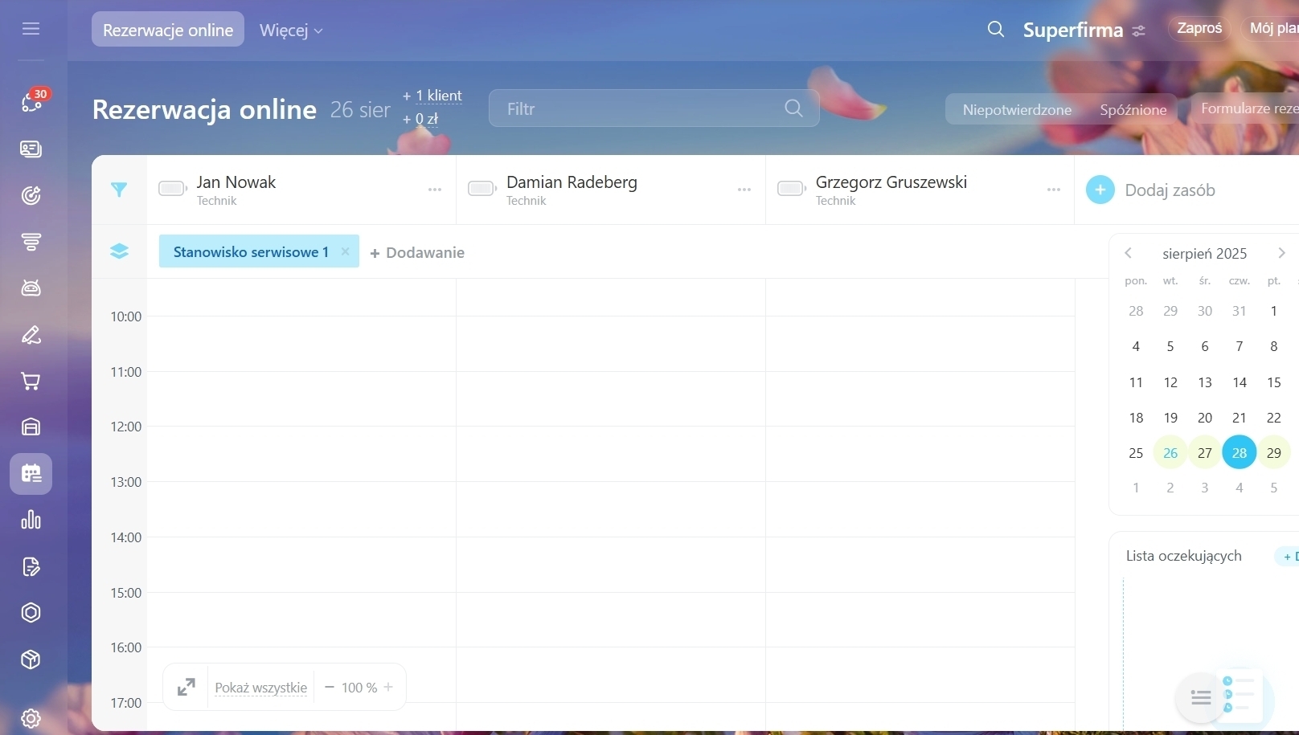The image size is (1299, 735).
Task: Open the three-dot menu for Jan Nowak
Action: click(435, 190)
